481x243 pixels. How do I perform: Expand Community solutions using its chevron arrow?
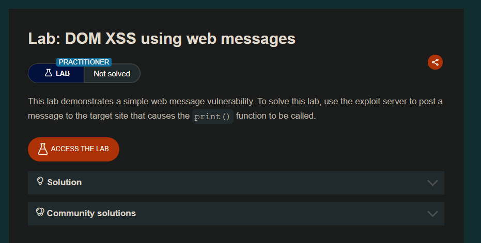pos(432,214)
